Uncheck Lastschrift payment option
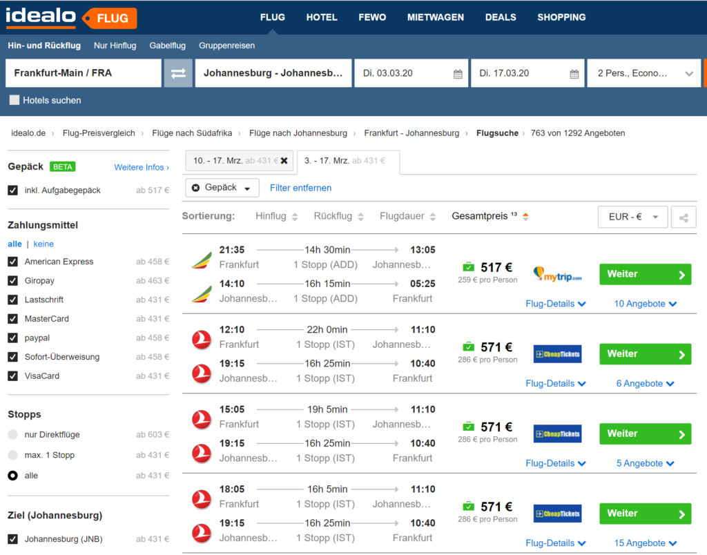Viewport: 707px width, 555px height. pos(12,300)
